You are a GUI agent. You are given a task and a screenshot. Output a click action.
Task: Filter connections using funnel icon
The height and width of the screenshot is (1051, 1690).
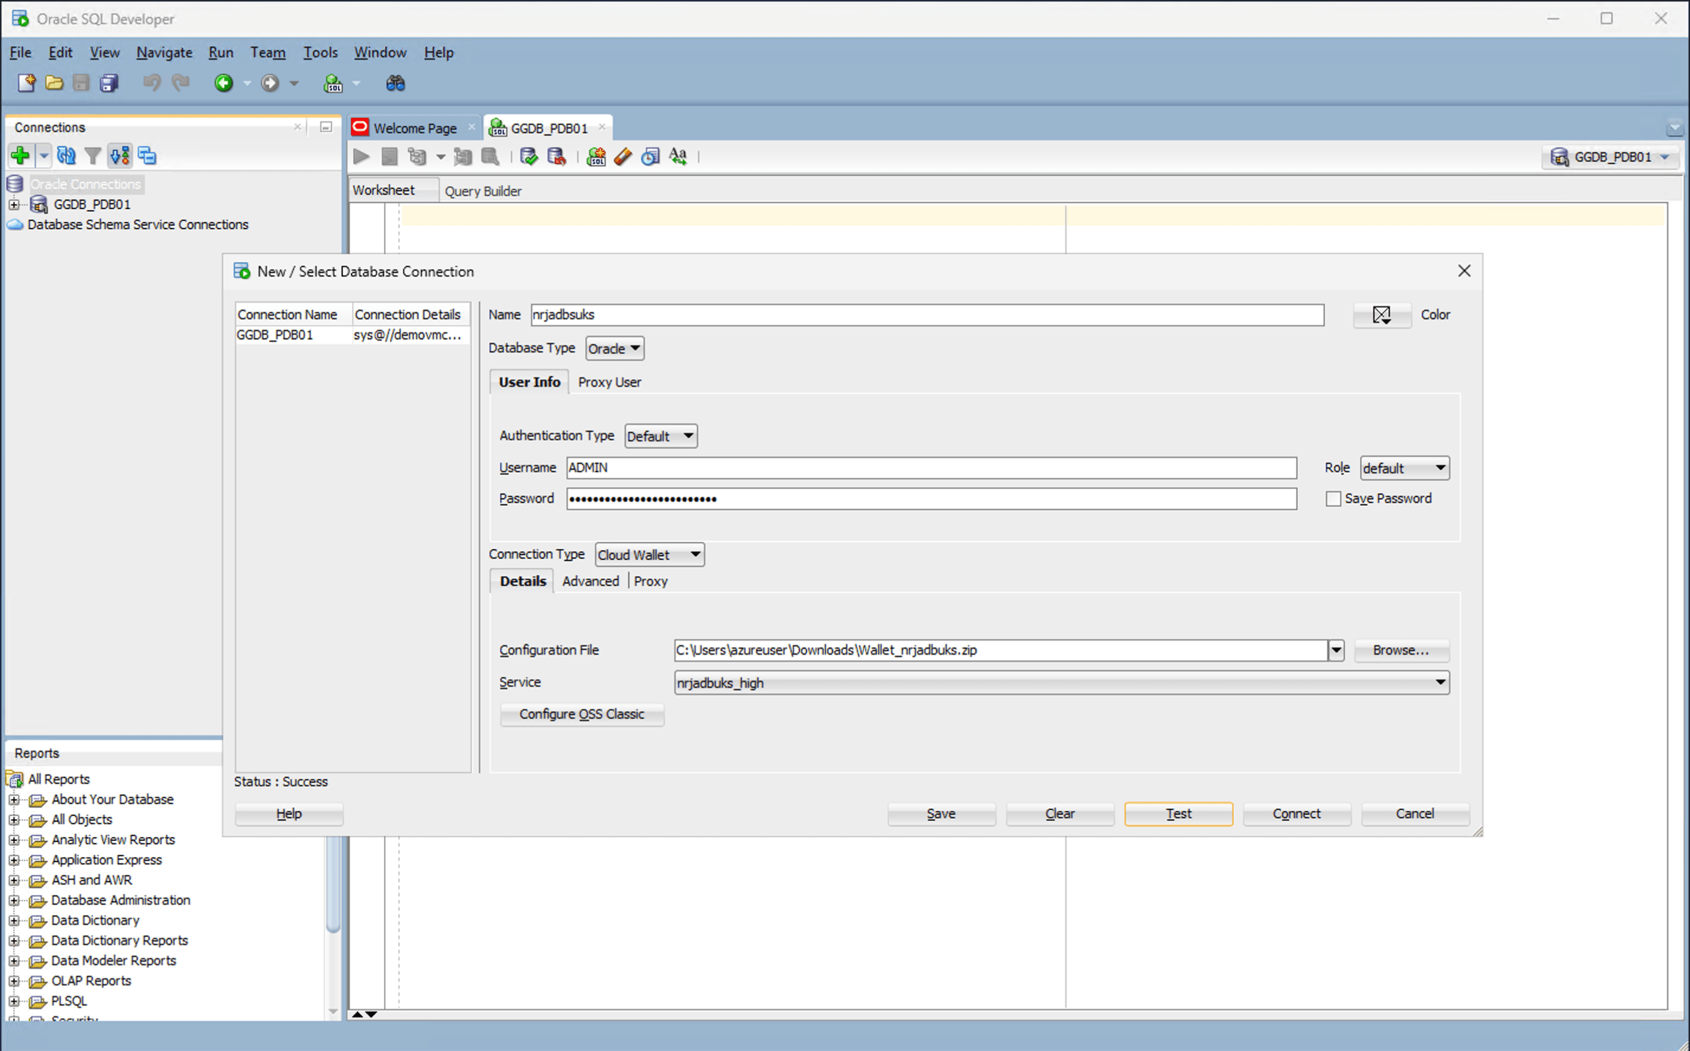click(x=93, y=155)
